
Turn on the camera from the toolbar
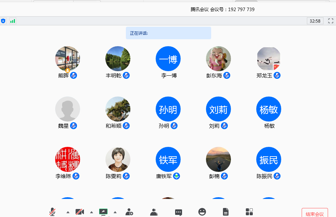coord(80,212)
